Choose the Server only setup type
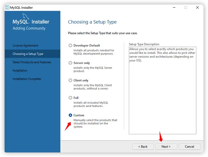 tap(70, 63)
